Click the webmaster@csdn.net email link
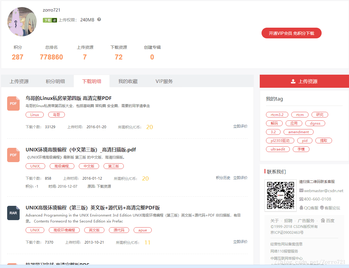The image size is (349, 268). 324,191
